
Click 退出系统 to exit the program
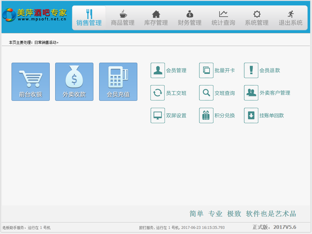(x=291, y=18)
